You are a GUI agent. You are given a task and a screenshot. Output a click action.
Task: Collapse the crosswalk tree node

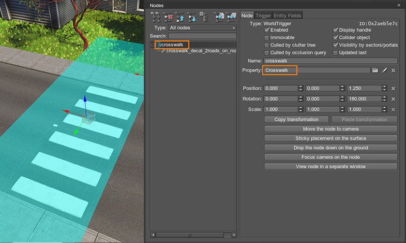click(153, 45)
